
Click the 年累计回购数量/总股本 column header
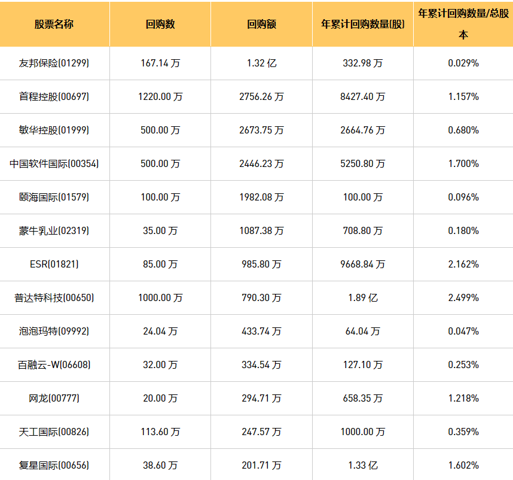[463, 24]
